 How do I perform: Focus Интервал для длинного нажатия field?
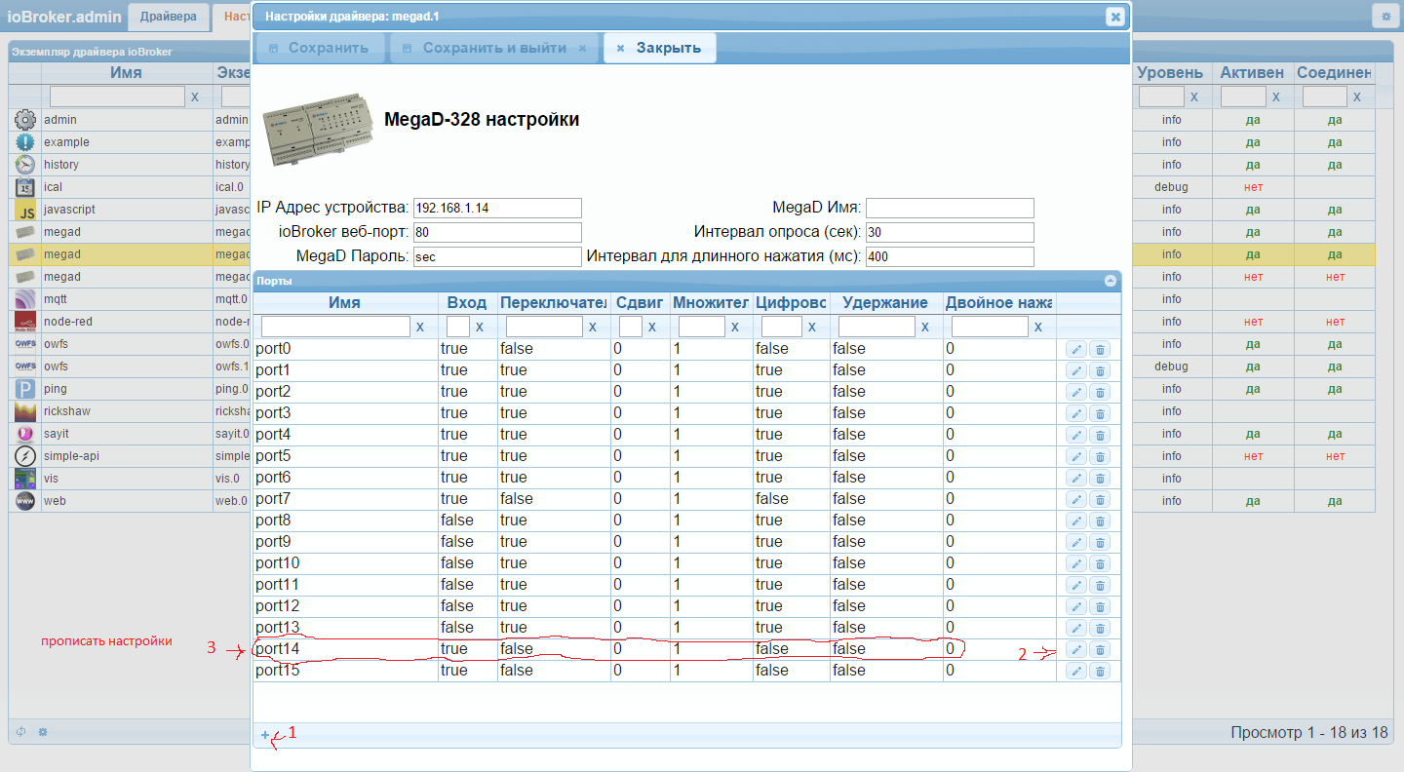pyautogui.click(x=950, y=256)
